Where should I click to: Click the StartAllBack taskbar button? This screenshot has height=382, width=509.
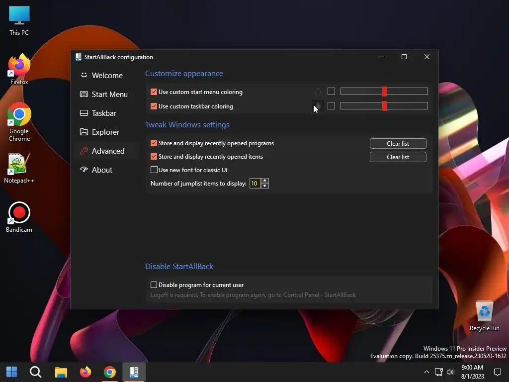point(134,372)
